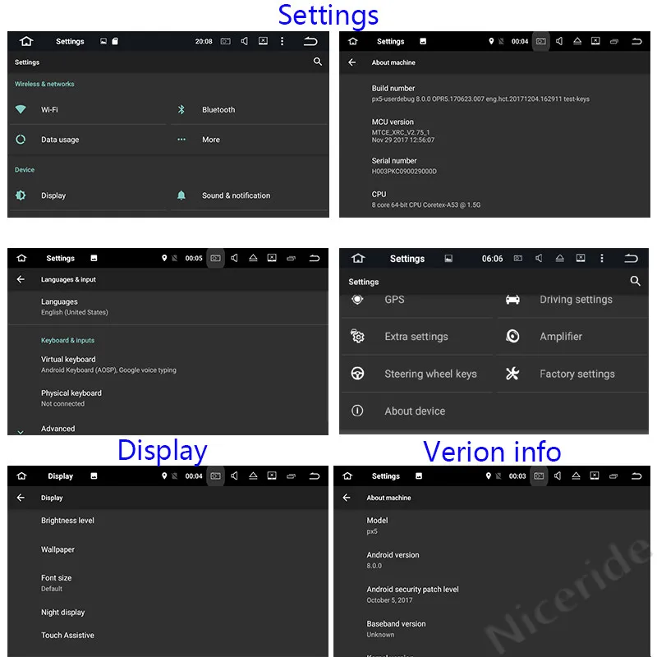Open Driving settings
Image resolution: width=657 pixels, height=657 pixels.
click(572, 300)
